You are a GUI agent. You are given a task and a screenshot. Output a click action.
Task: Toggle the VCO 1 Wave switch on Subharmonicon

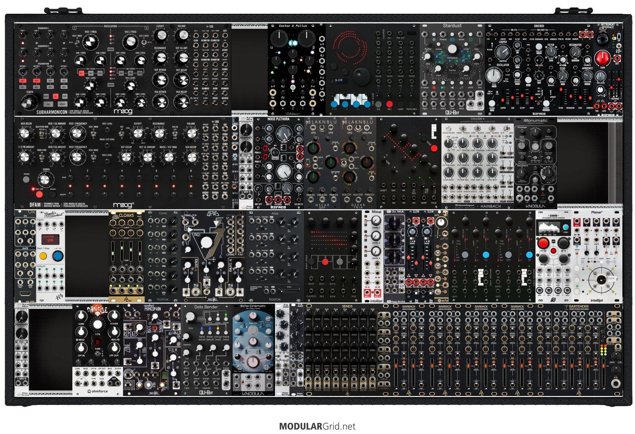click(x=77, y=42)
